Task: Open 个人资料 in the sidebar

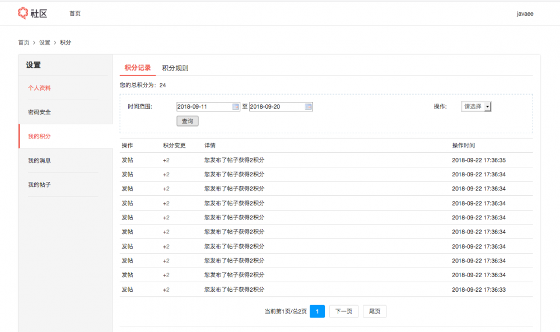Action: (40, 87)
